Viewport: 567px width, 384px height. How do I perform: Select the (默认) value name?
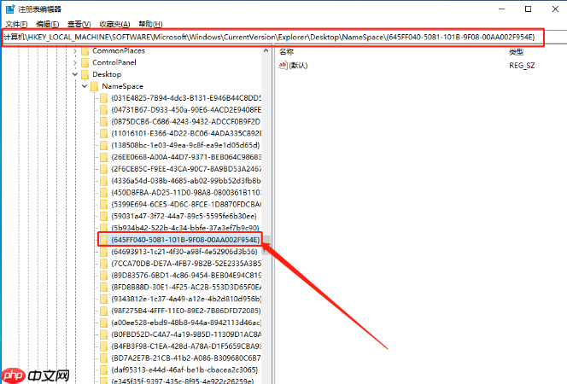pos(298,66)
